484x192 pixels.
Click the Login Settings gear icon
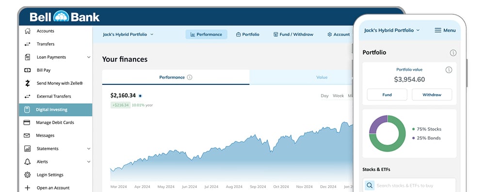tap(28, 175)
